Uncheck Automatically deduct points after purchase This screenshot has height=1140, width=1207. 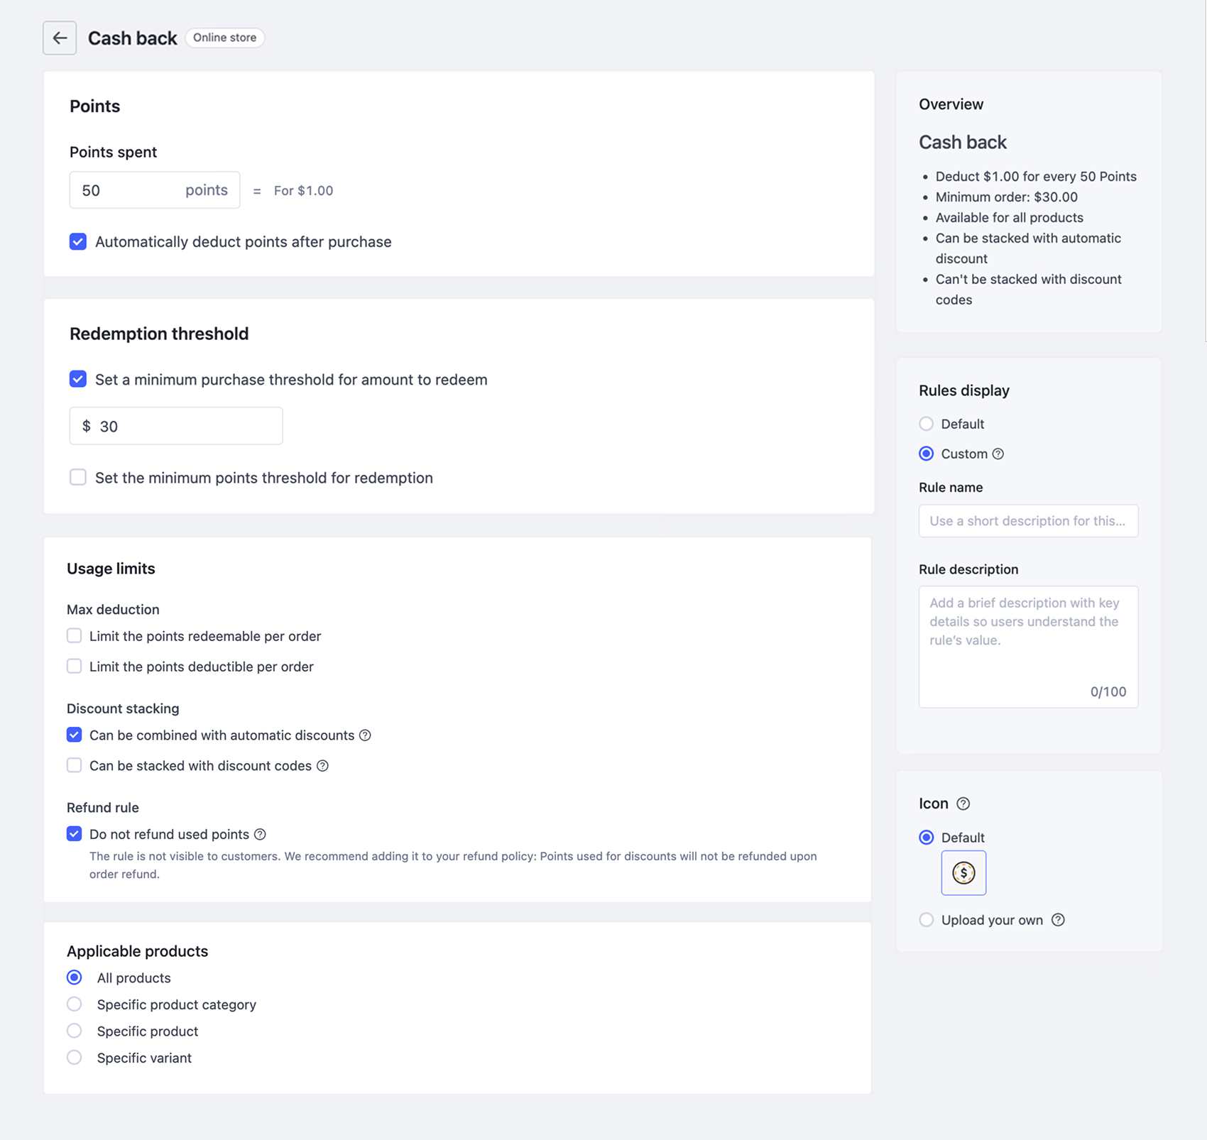pyautogui.click(x=78, y=241)
